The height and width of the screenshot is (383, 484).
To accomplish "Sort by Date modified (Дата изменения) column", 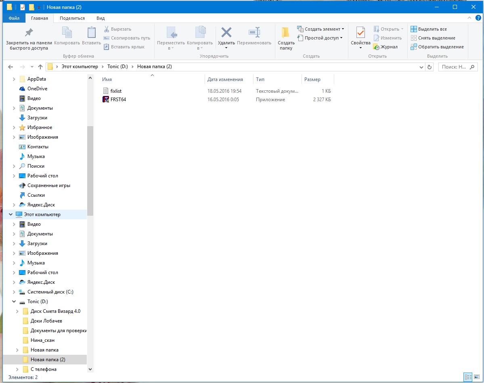I will tap(225, 79).
